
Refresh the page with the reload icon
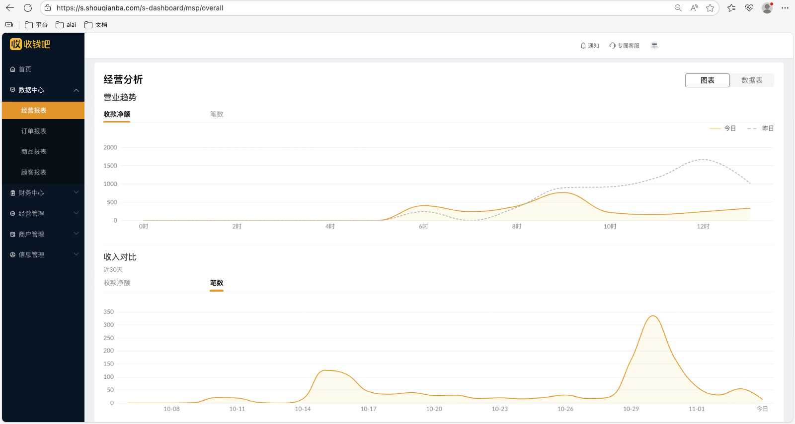pyautogui.click(x=28, y=8)
